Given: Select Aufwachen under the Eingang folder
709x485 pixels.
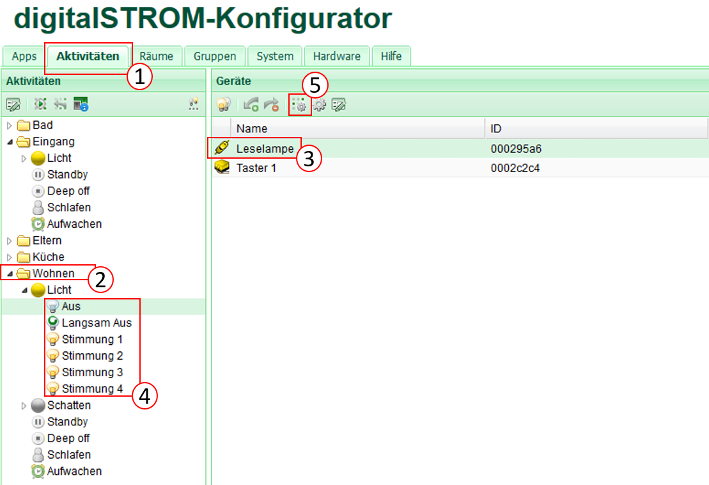Looking at the screenshot, I should pos(74,224).
